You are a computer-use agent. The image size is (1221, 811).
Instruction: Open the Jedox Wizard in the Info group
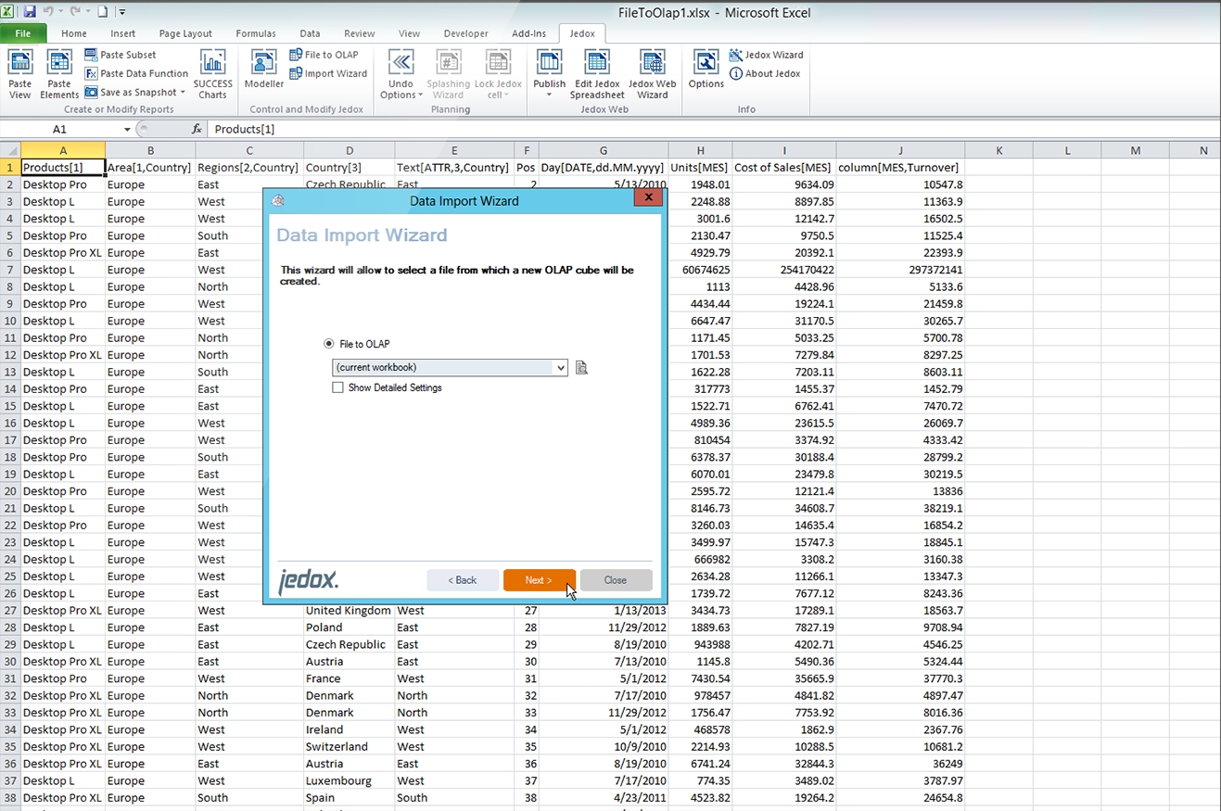767,55
